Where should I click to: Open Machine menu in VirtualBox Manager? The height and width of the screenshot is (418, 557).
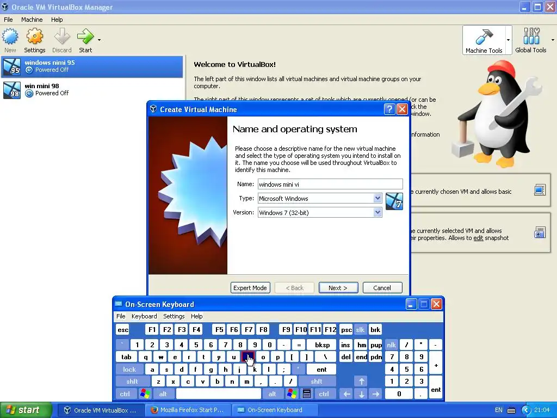click(32, 20)
